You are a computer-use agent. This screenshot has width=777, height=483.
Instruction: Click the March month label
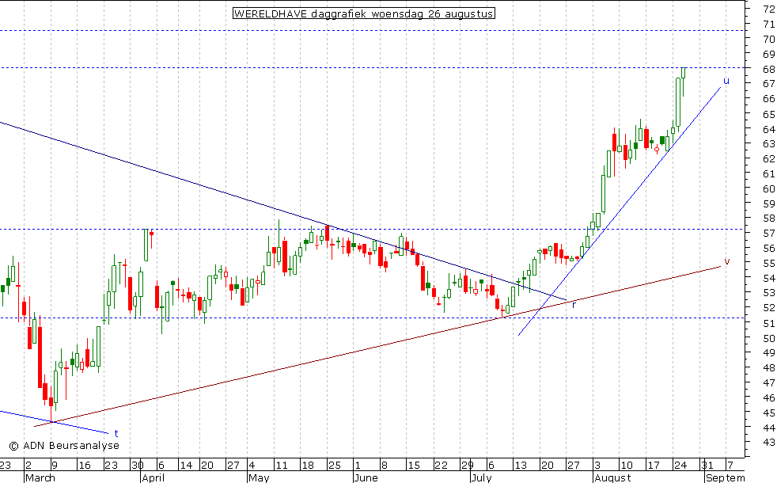(x=40, y=477)
